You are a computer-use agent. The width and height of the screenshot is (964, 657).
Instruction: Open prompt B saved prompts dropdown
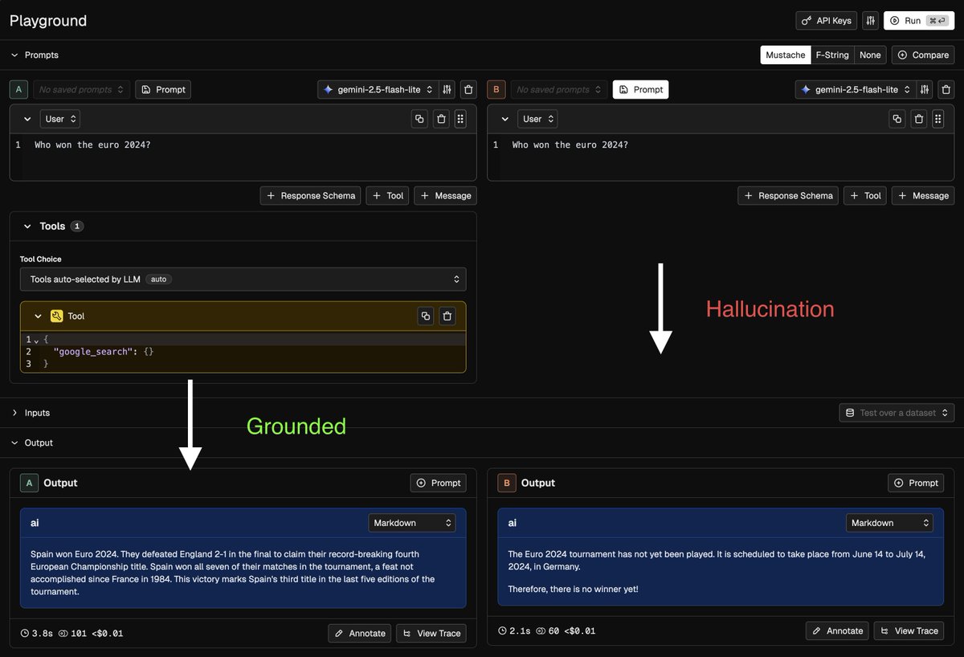558,89
